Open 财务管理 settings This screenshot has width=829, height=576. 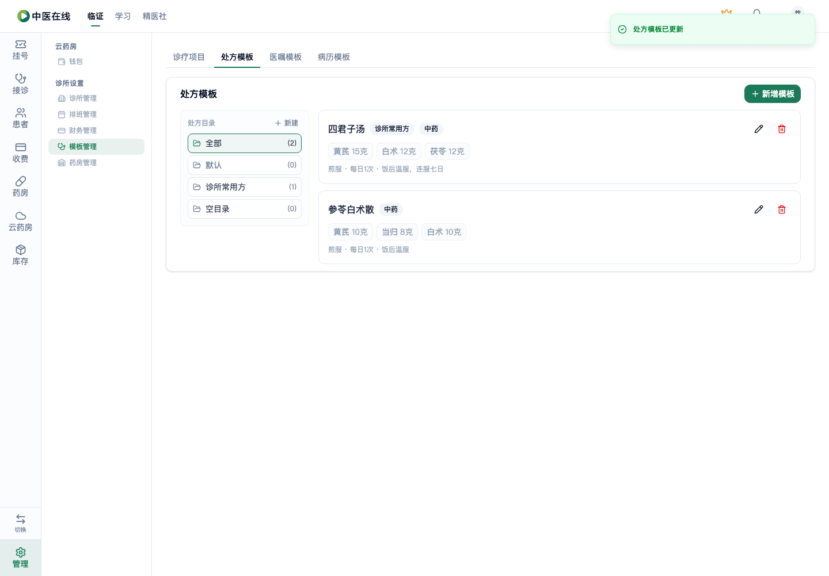[x=96, y=131]
